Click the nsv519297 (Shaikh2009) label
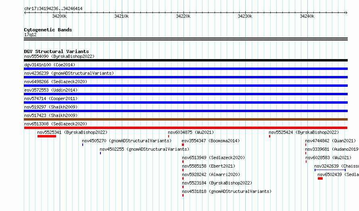 pyautogui.click(x=51, y=107)
